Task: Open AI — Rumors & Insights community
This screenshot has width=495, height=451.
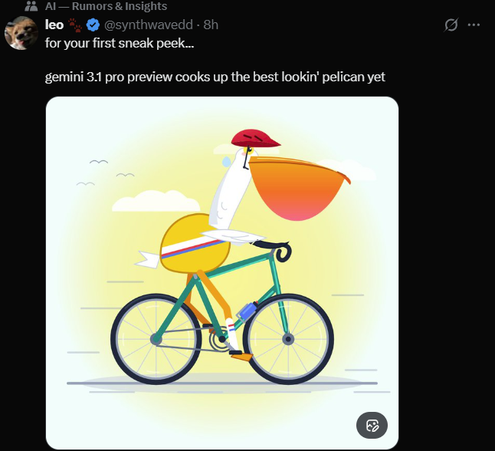Action: (x=106, y=6)
